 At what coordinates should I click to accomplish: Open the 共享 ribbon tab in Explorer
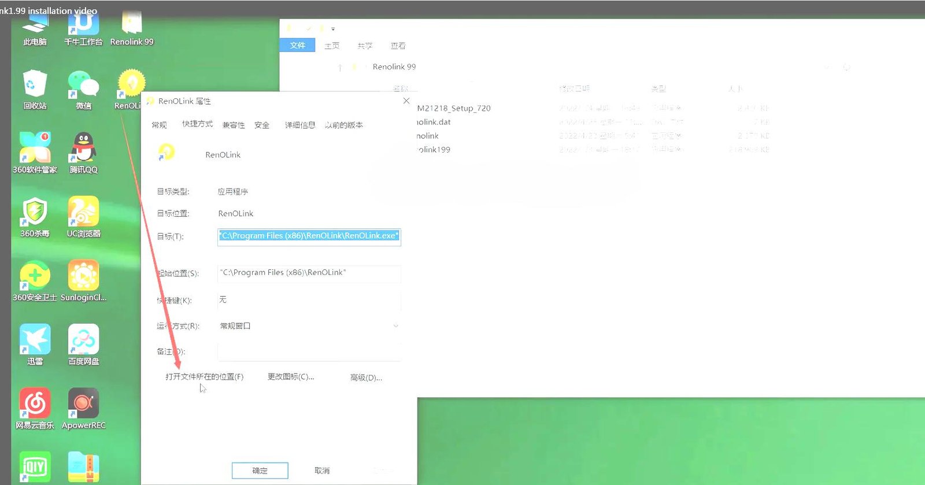365,46
